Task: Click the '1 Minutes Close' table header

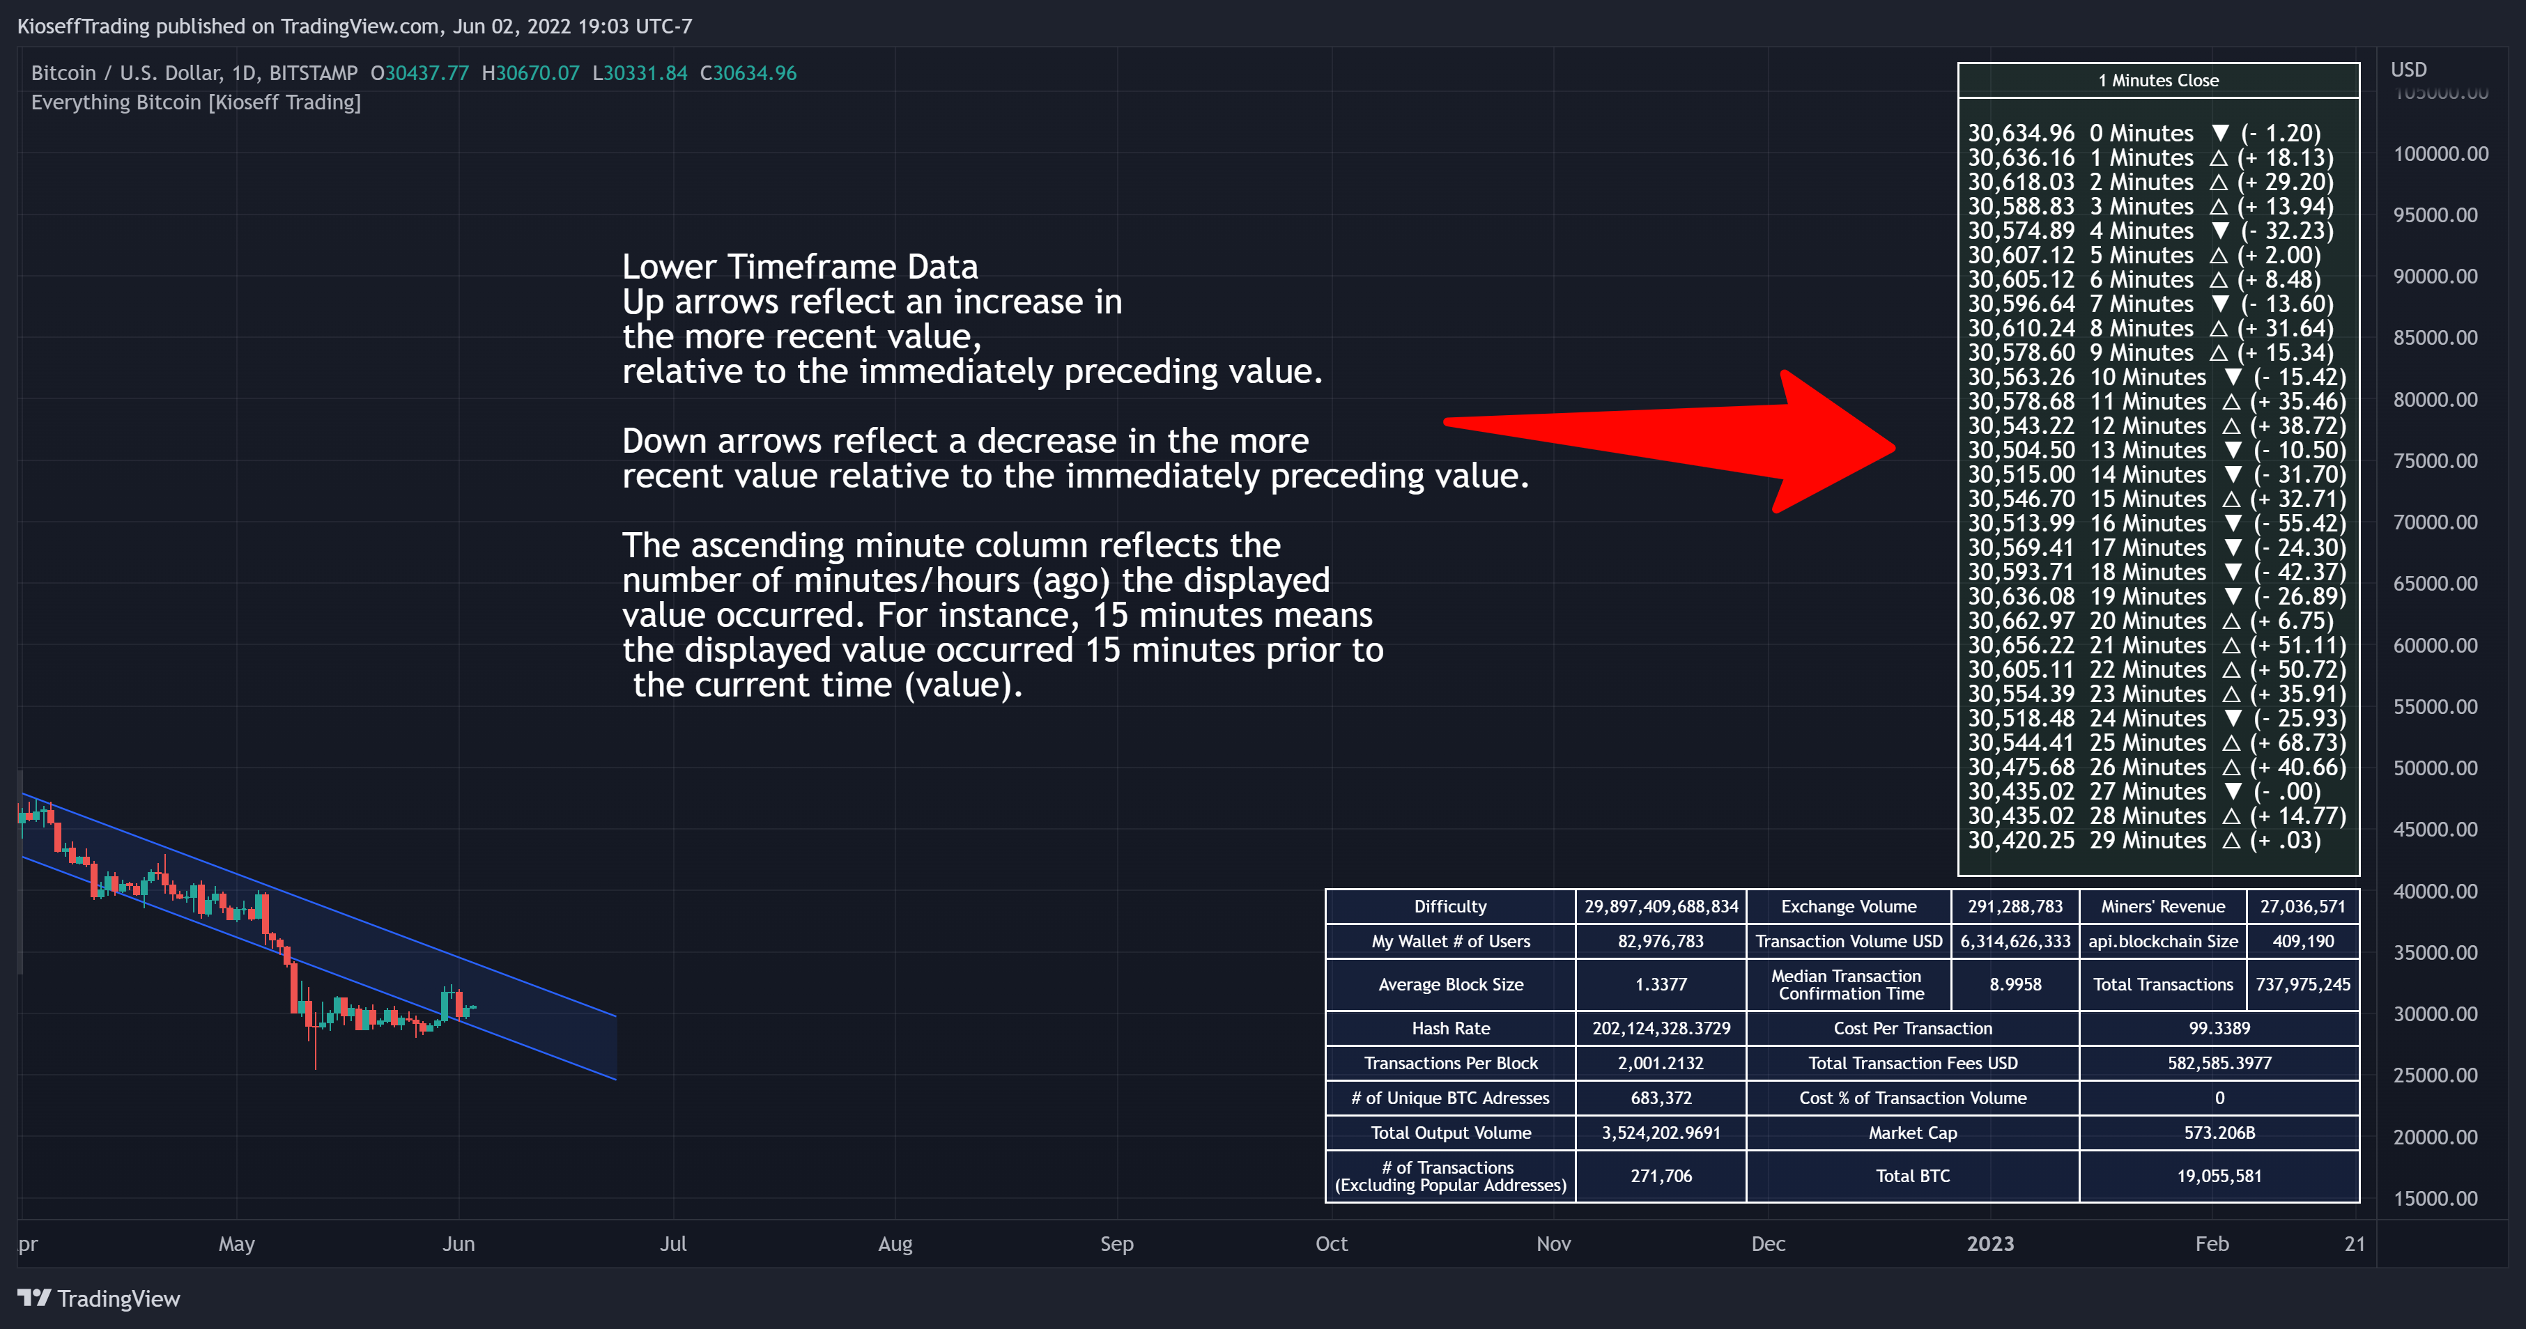Action: (2157, 80)
